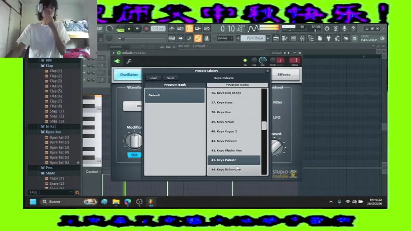Open the Oscillator tab
Viewport: 411px width, 231px height.
click(129, 75)
